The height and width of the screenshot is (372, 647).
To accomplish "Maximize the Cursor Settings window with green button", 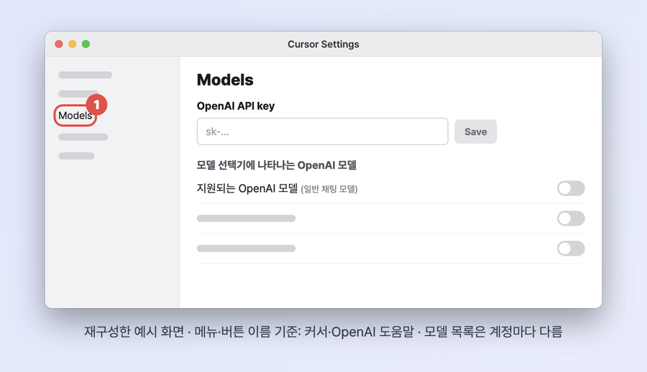I will [86, 44].
